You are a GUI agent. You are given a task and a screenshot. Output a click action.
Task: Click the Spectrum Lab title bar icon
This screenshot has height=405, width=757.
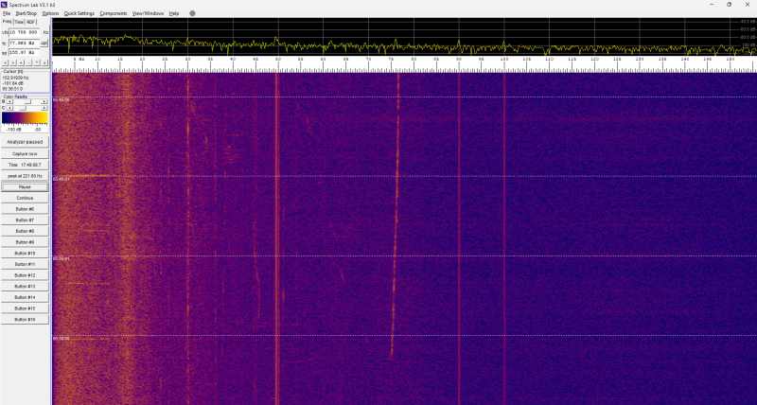coord(5,5)
